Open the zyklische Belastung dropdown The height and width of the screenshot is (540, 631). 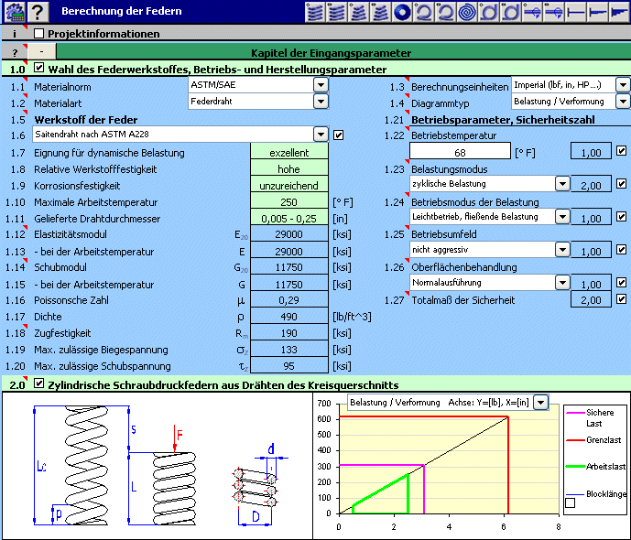tap(562, 184)
